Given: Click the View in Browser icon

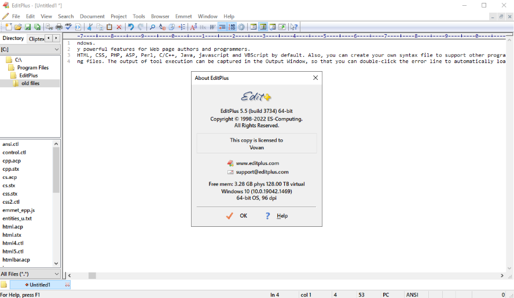Looking at the screenshot, I should coord(78,27).
